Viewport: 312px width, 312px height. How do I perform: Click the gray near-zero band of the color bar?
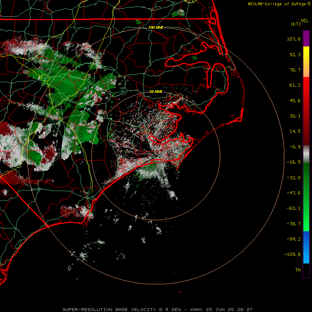[306, 154]
